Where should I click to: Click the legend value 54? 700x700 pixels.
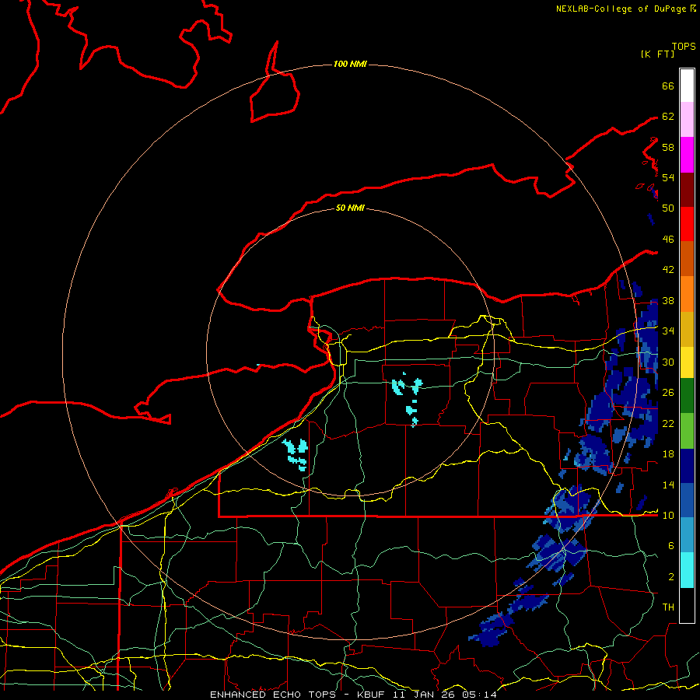668,177
